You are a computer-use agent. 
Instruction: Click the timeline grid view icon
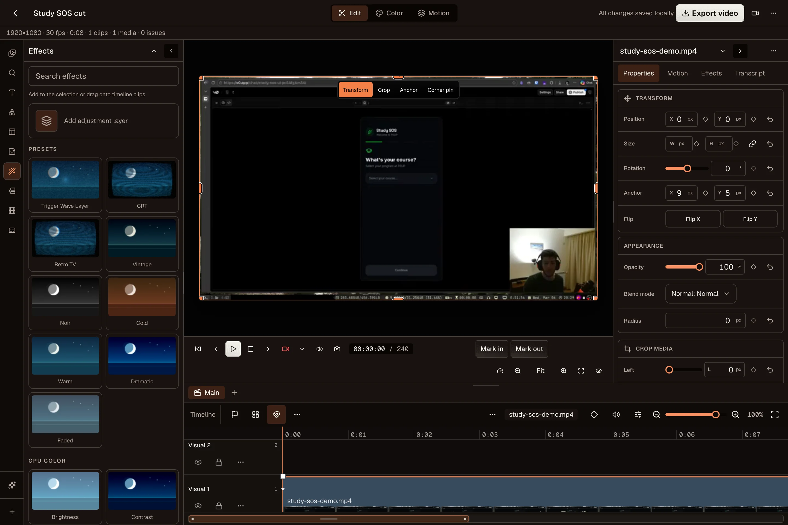255,415
